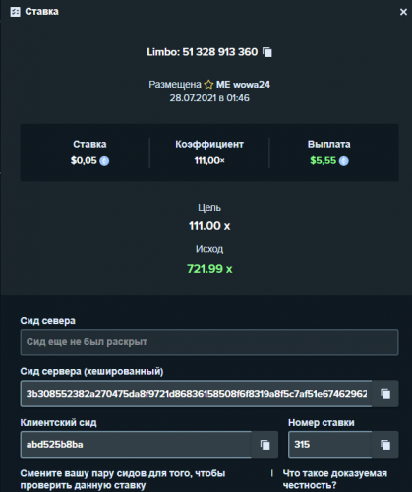Click the star icon beside ME wowa24
The width and height of the screenshot is (412, 492).
pos(208,85)
